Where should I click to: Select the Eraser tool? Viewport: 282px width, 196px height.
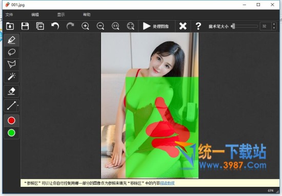[x=11, y=91]
